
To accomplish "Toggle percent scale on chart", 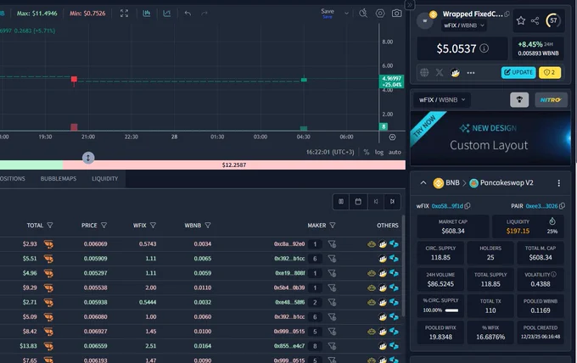I will pos(367,153).
